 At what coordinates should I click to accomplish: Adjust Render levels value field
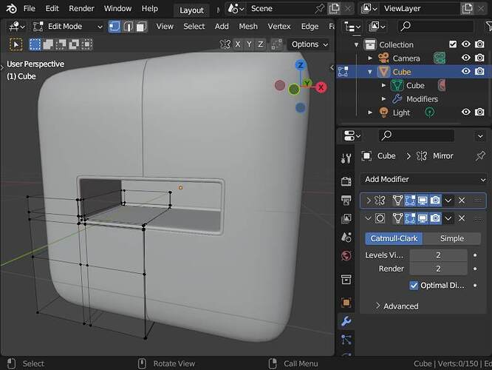coord(438,269)
